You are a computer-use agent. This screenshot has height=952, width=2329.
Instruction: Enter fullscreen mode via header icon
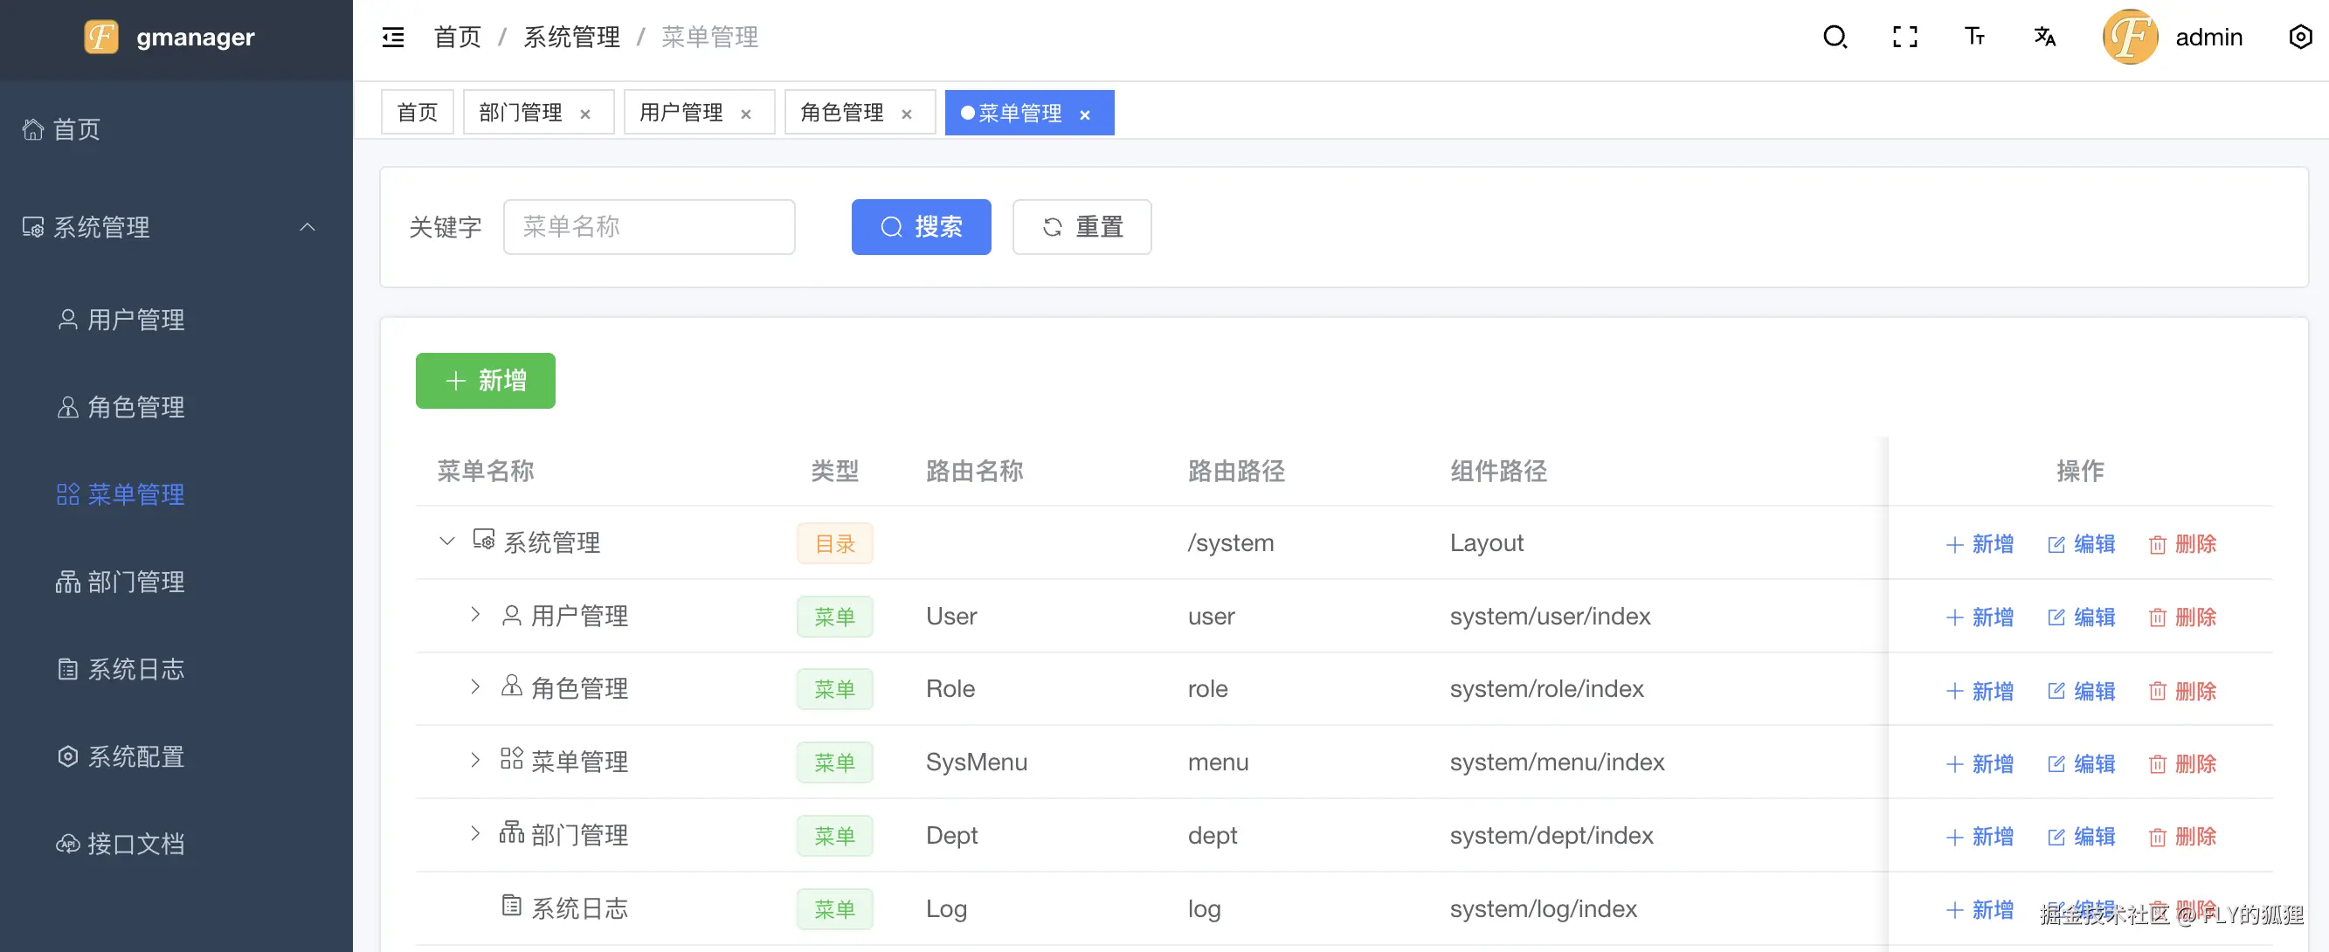pyautogui.click(x=1904, y=37)
